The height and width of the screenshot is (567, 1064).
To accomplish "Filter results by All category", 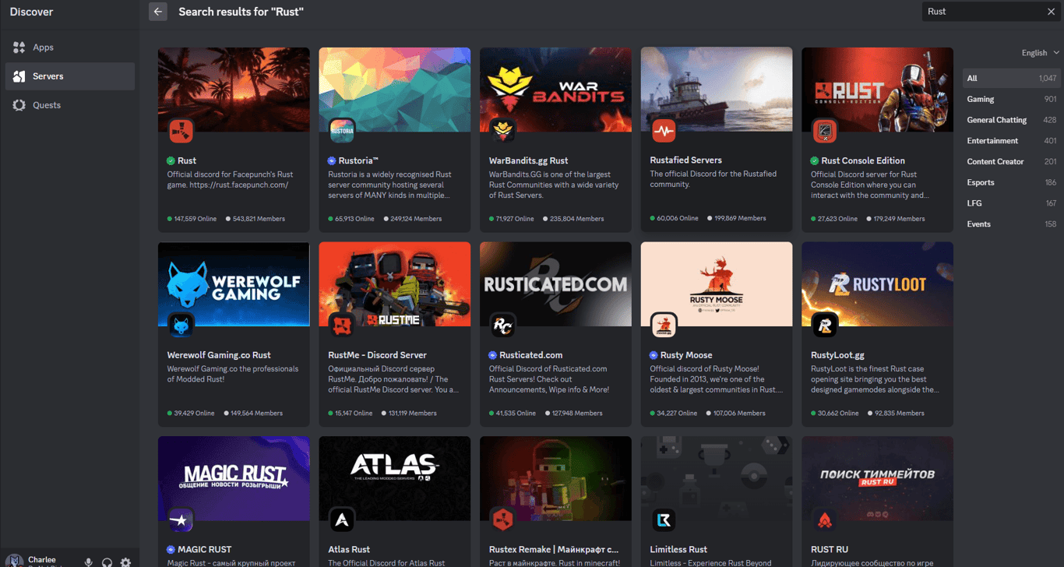I will tap(1011, 78).
